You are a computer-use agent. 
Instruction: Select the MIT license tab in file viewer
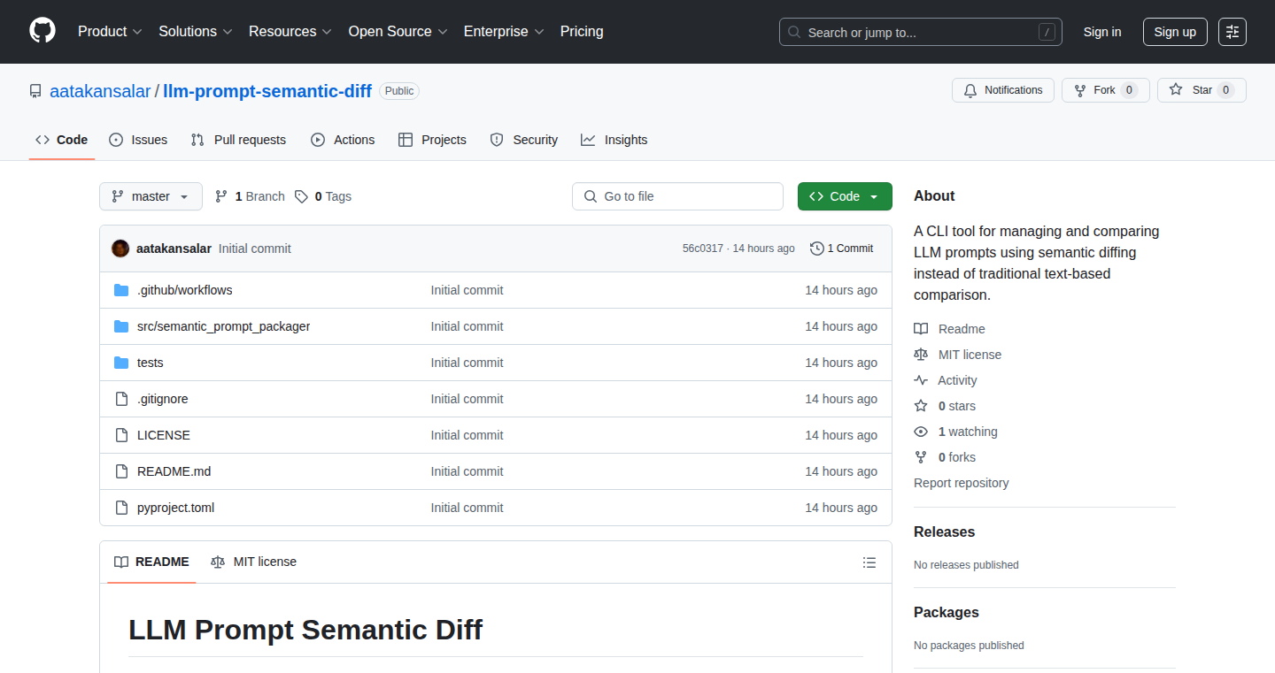click(x=254, y=562)
